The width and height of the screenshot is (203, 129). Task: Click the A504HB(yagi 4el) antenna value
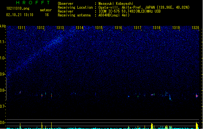pyautogui.click(x=114, y=15)
